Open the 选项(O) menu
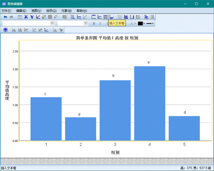 (x=51, y=11)
